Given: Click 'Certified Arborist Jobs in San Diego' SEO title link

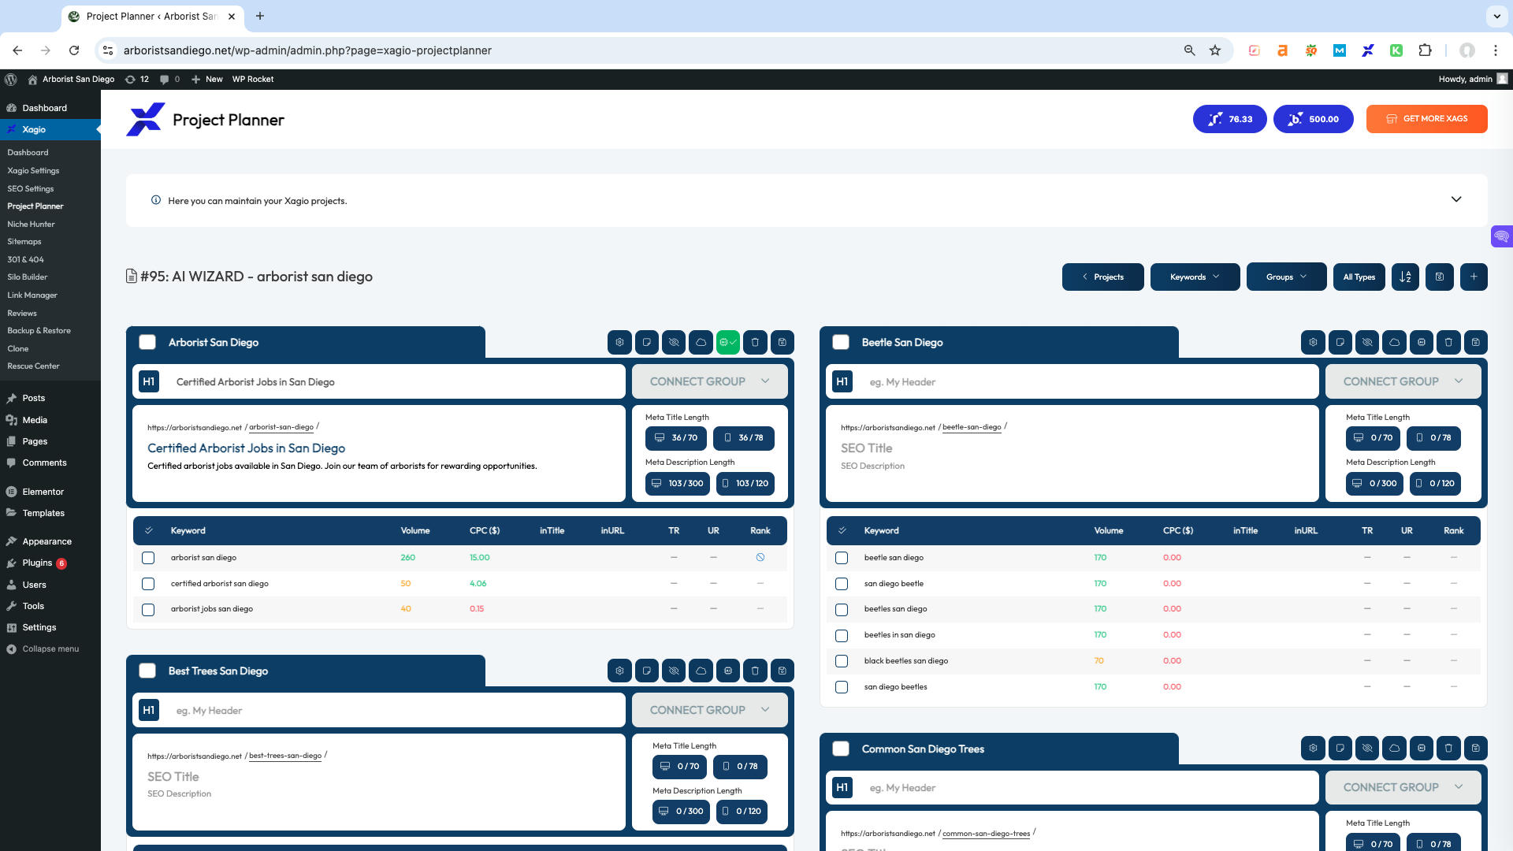Looking at the screenshot, I should coord(246,448).
